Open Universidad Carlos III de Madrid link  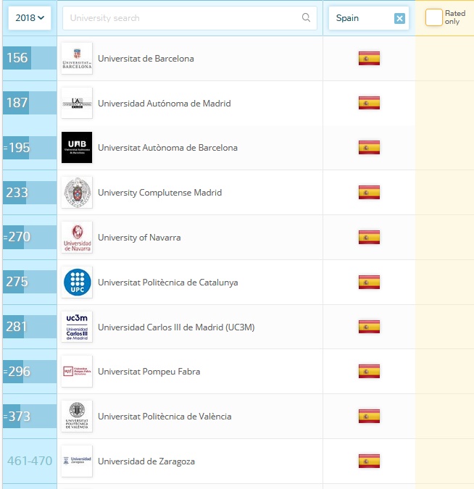176,327
